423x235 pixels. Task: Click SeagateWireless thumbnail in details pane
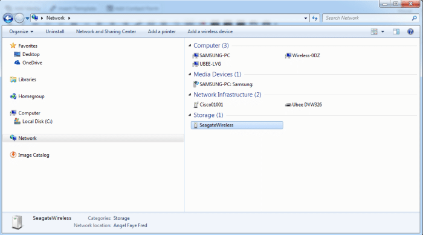pos(17,222)
